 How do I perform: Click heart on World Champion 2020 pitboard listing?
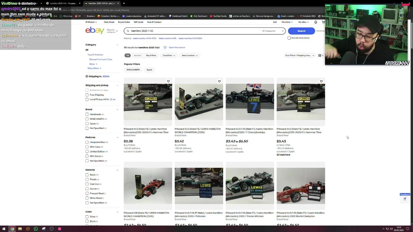(x=219, y=81)
